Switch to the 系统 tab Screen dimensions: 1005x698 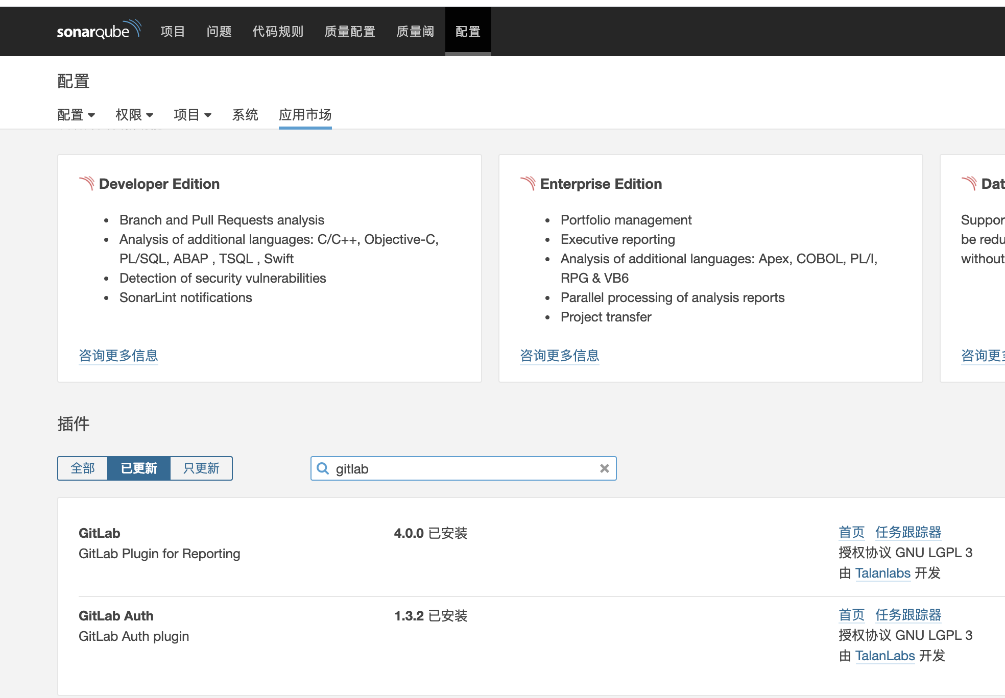tap(245, 115)
